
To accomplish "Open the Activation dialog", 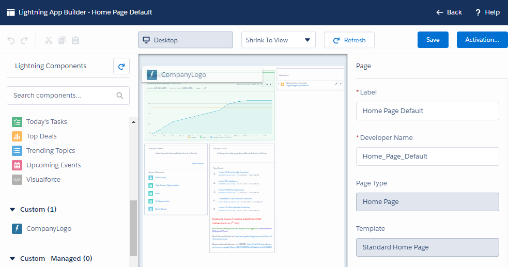I will pos(482,40).
